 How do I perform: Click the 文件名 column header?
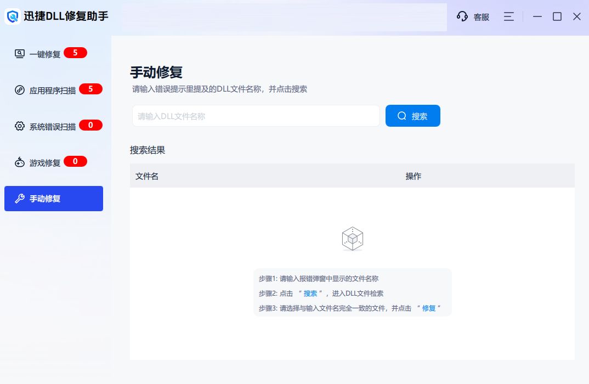pos(147,176)
